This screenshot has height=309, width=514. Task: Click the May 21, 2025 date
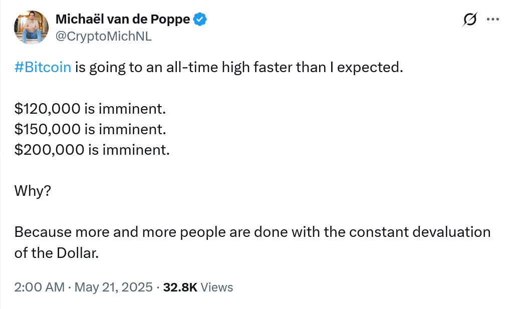pyautogui.click(x=113, y=287)
